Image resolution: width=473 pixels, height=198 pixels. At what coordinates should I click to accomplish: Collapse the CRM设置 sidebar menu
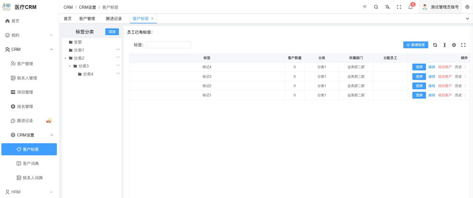52,135
